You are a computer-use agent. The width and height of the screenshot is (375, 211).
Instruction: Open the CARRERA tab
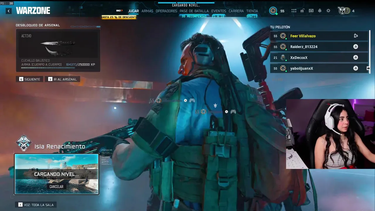tap(236, 11)
